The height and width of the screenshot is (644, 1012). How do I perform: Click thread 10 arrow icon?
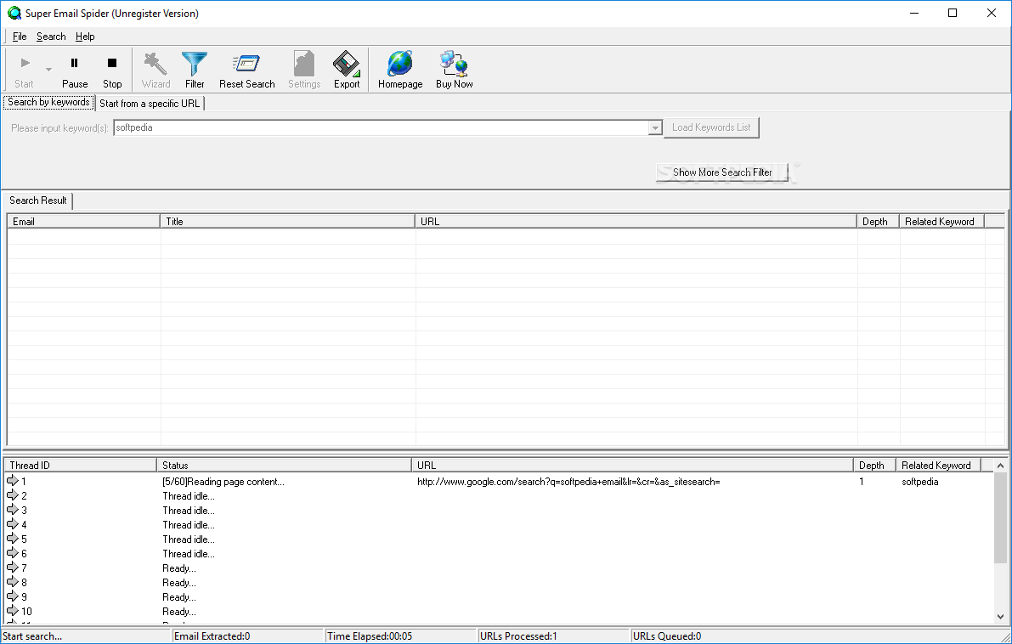[13, 611]
